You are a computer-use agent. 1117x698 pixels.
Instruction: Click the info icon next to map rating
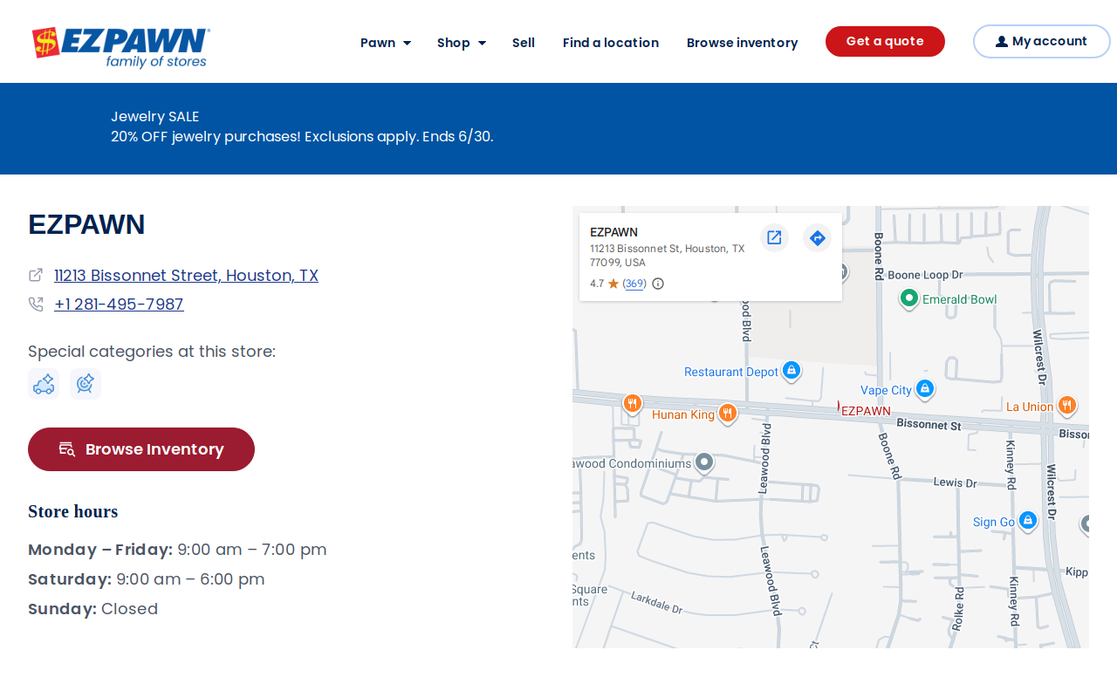pyautogui.click(x=658, y=284)
